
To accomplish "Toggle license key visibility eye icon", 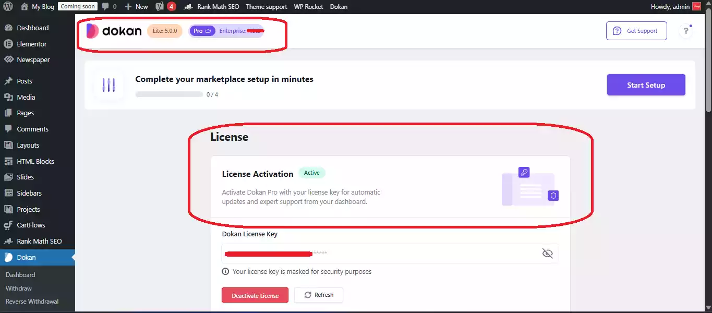I will pyautogui.click(x=547, y=254).
